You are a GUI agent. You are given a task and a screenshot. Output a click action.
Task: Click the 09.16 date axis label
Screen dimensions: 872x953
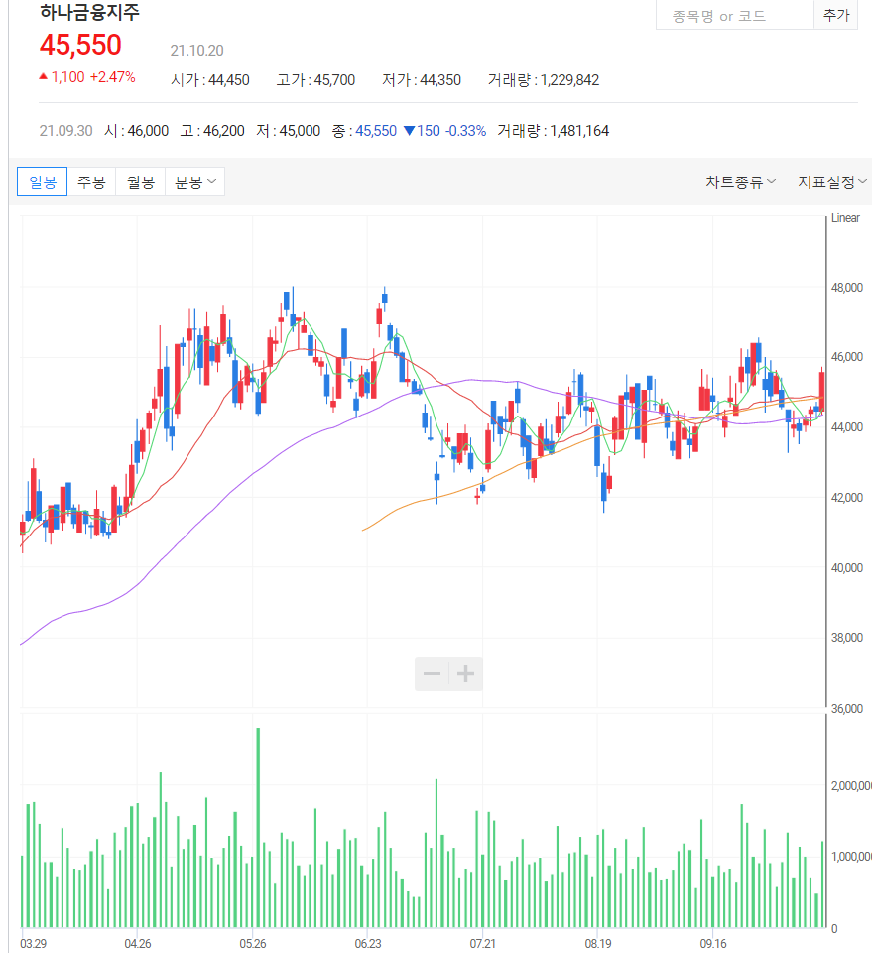pyautogui.click(x=713, y=943)
